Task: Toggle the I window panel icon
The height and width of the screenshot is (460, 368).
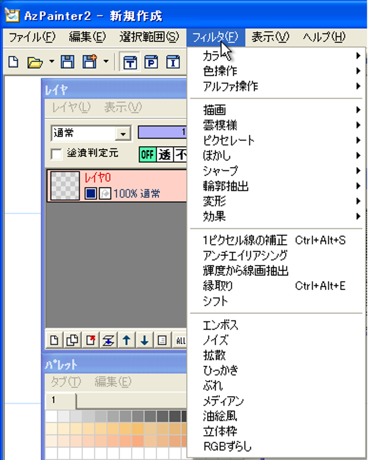Action: click(173, 62)
